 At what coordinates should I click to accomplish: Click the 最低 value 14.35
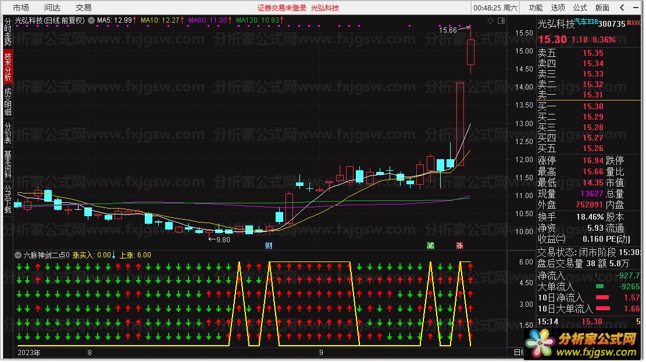click(x=593, y=182)
